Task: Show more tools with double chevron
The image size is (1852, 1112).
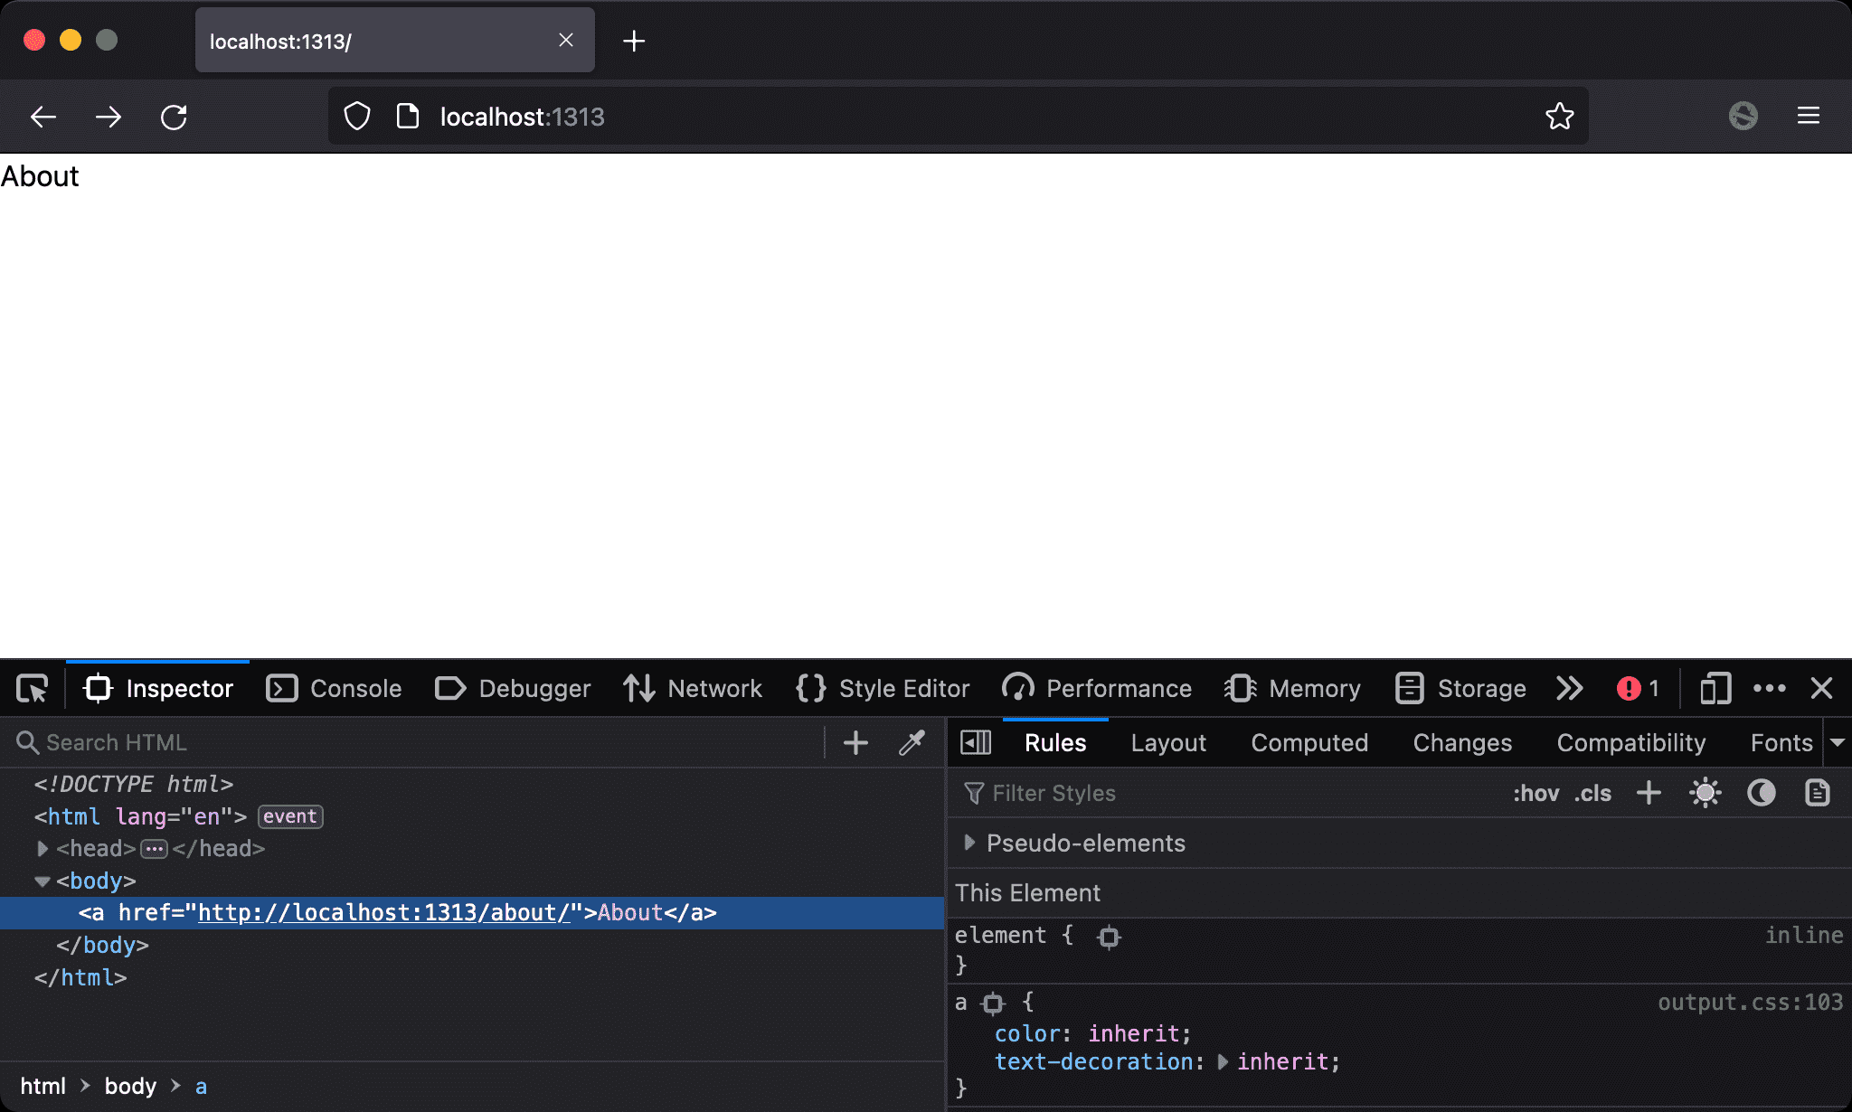Action: (1570, 689)
